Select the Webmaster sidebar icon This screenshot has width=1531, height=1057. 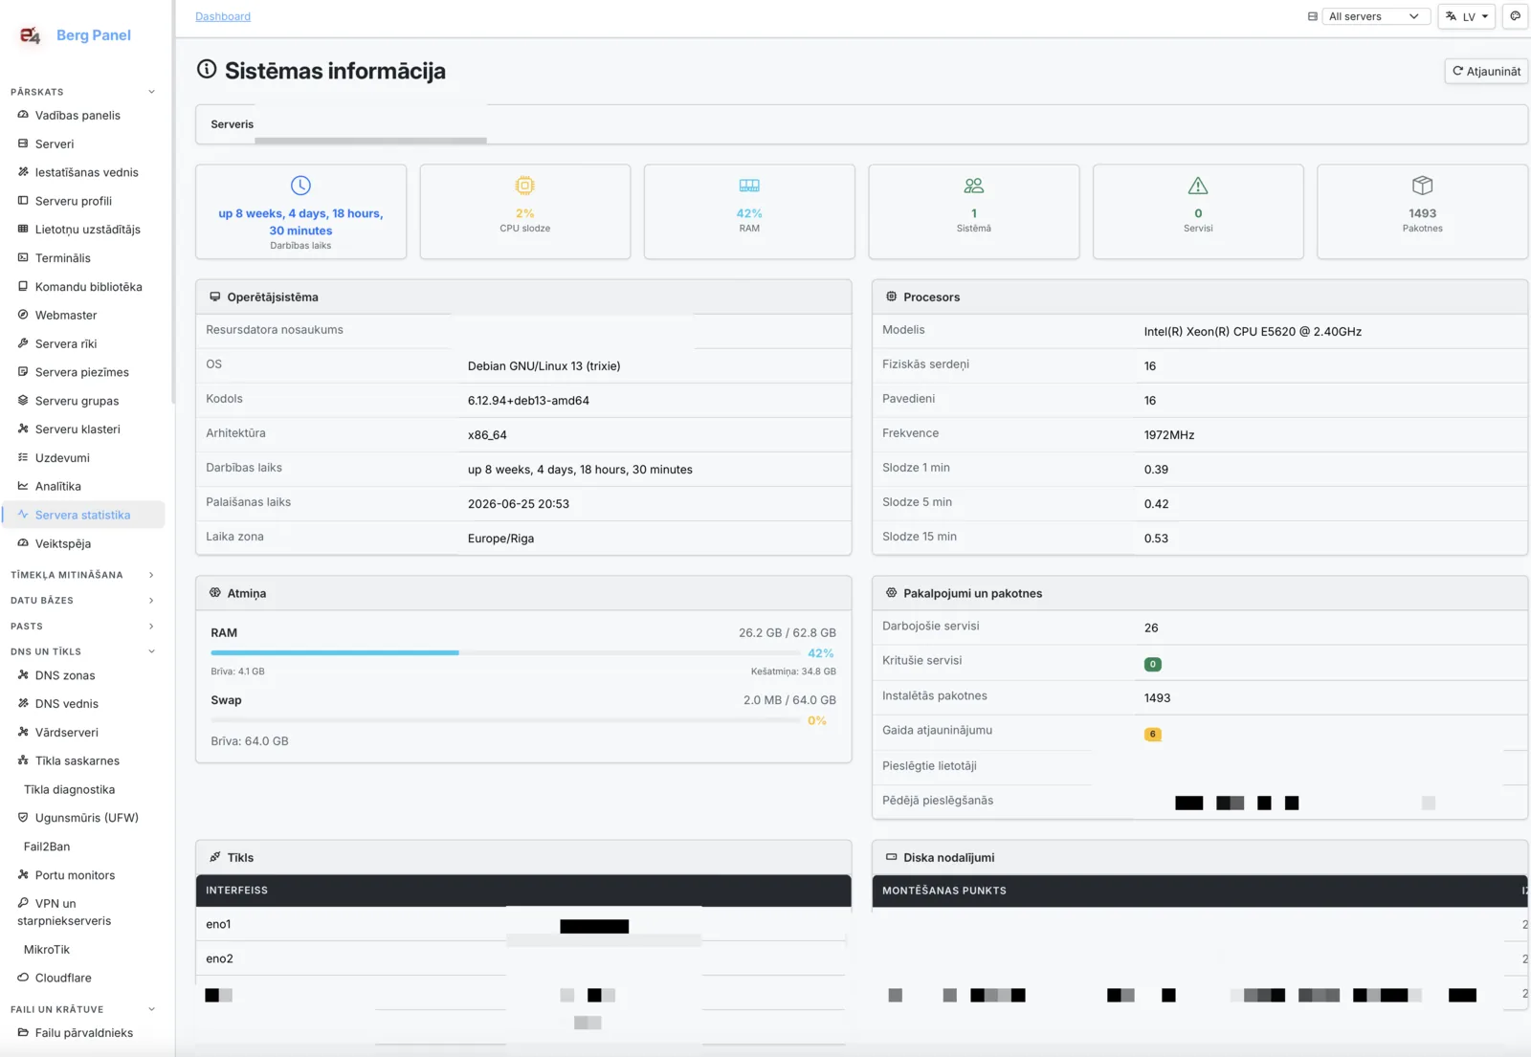23,315
